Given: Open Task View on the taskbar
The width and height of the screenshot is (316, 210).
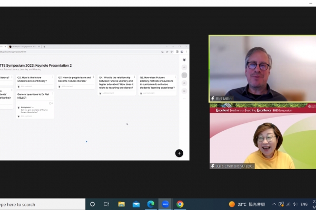Looking at the screenshot, I should (x=106, y=204).
